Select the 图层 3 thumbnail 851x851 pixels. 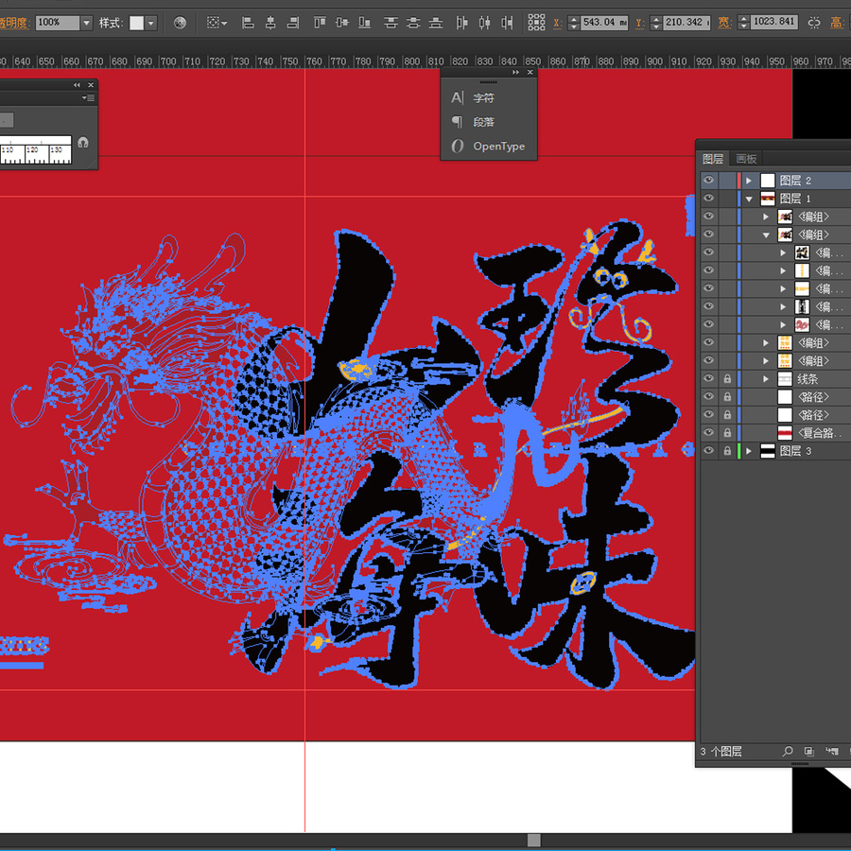[768, 451]
